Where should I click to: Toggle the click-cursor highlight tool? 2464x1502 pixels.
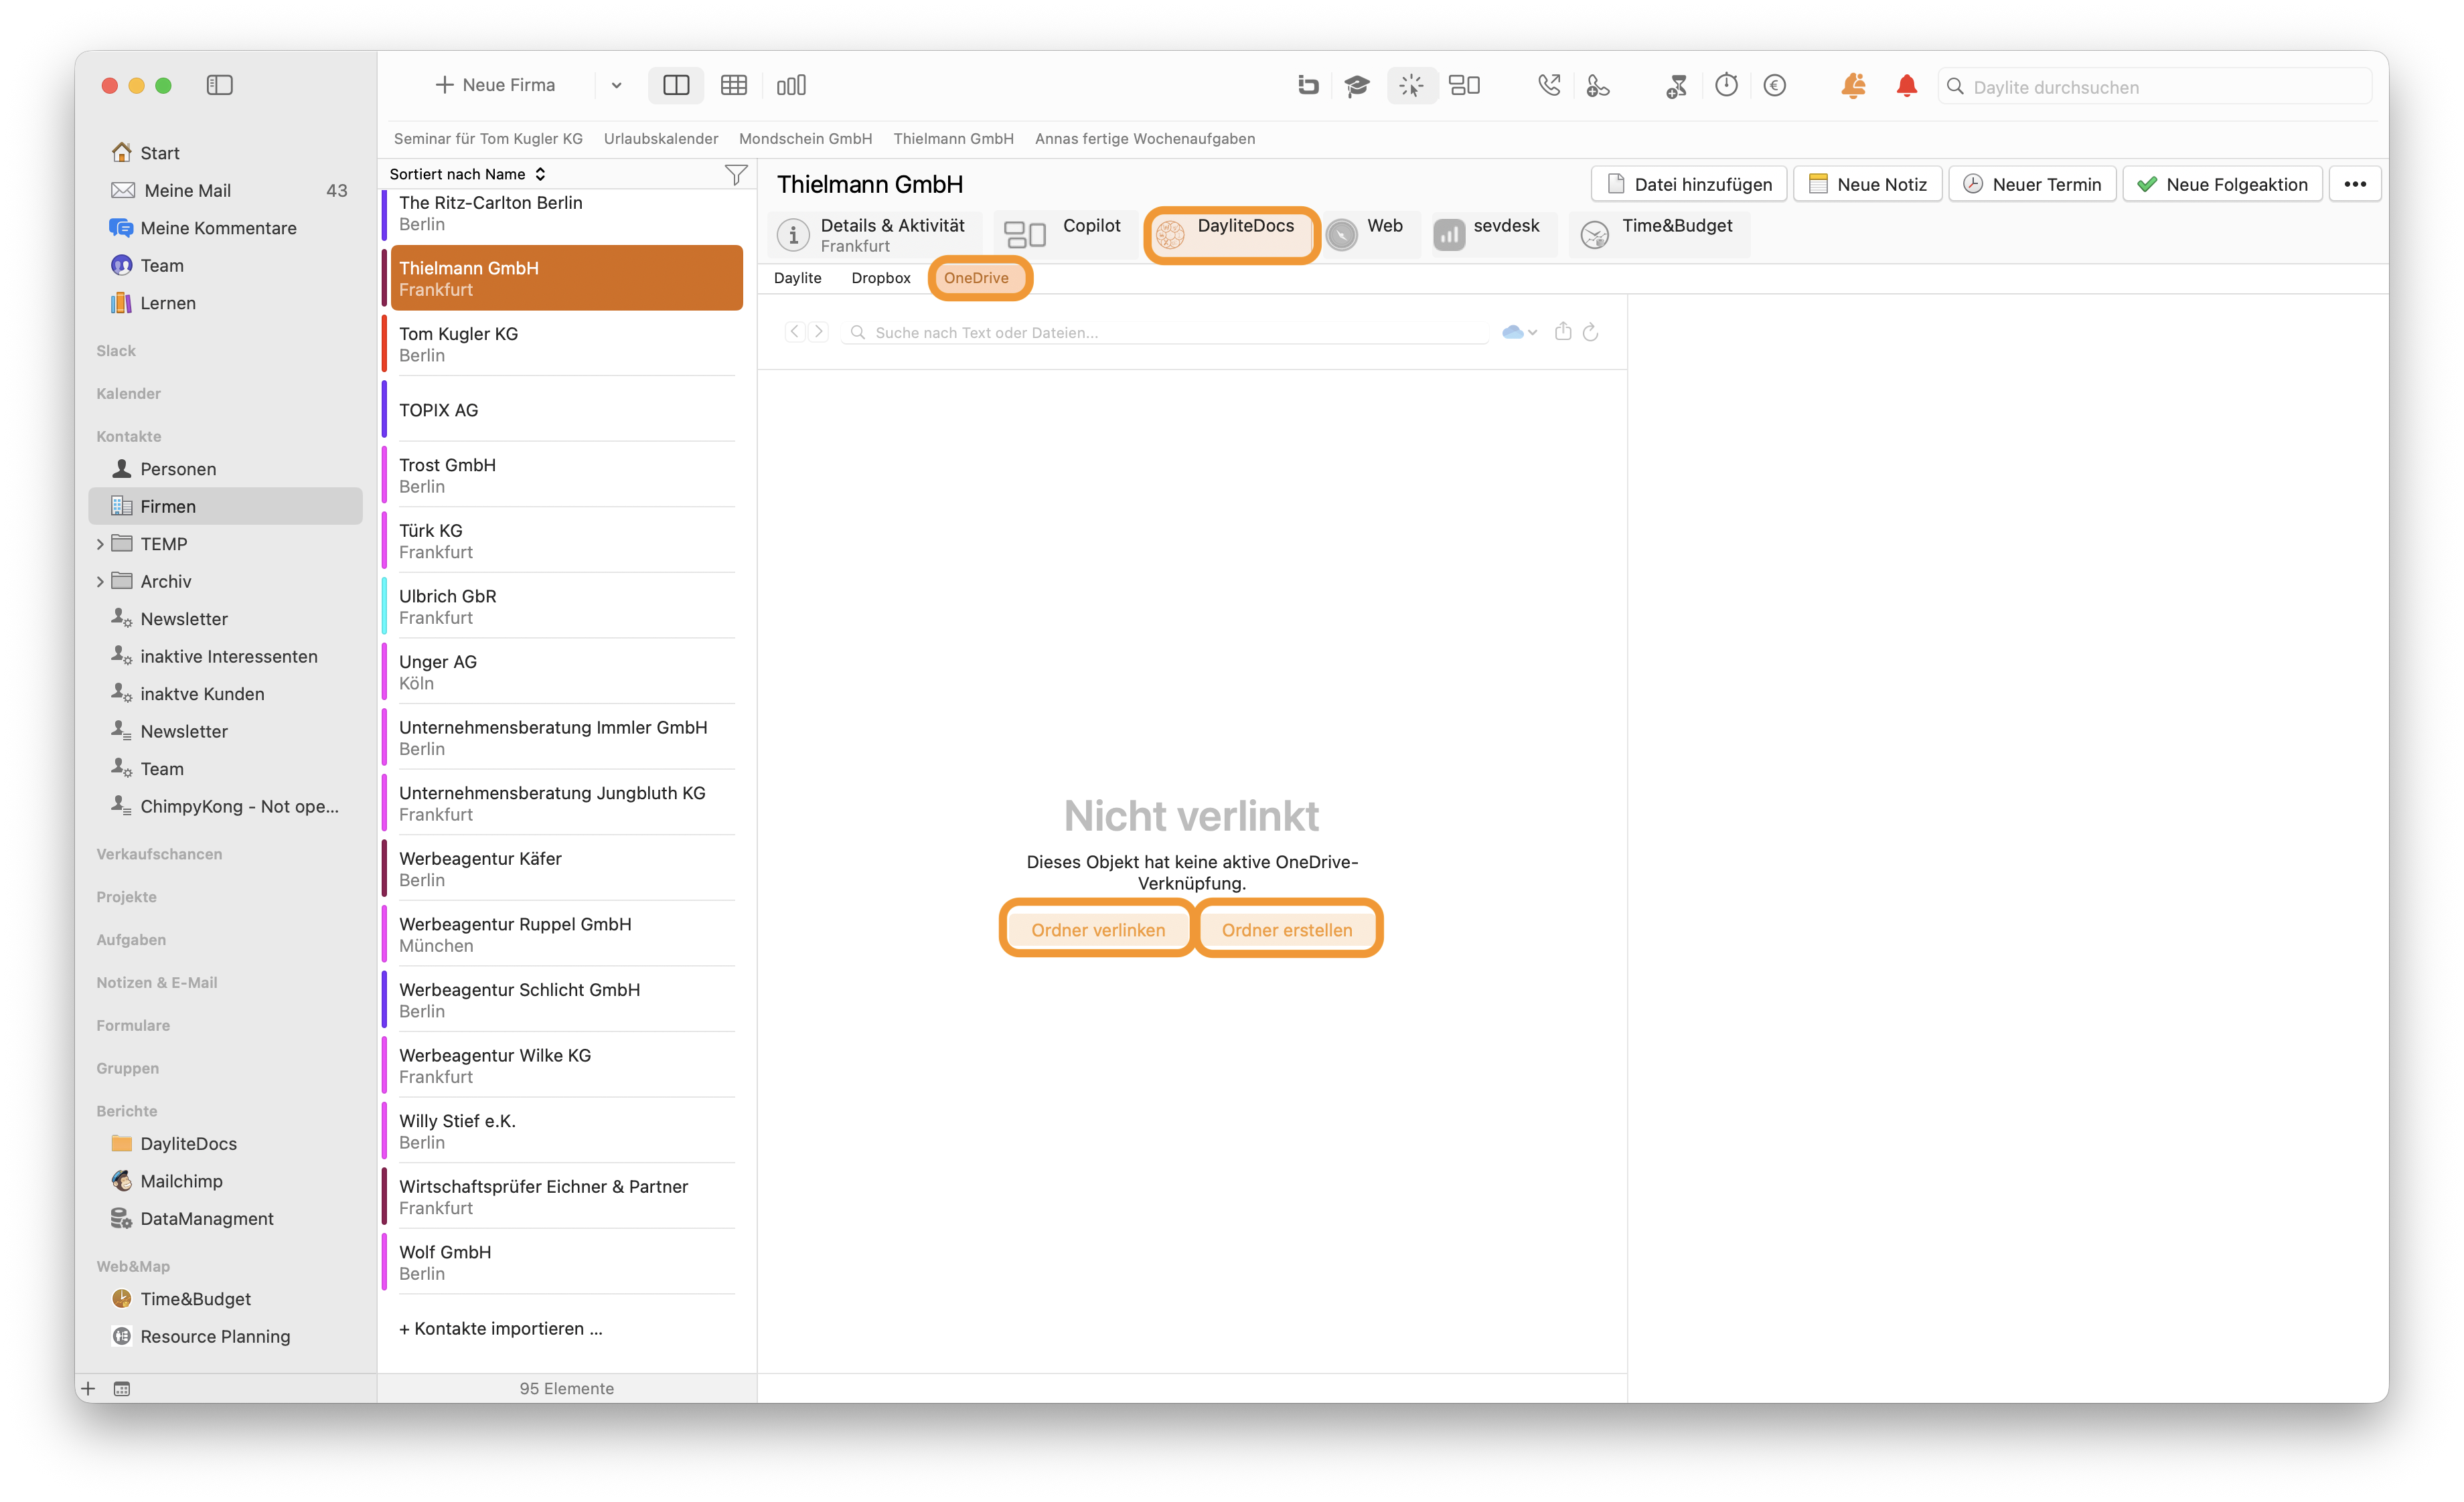[1411, 85]
